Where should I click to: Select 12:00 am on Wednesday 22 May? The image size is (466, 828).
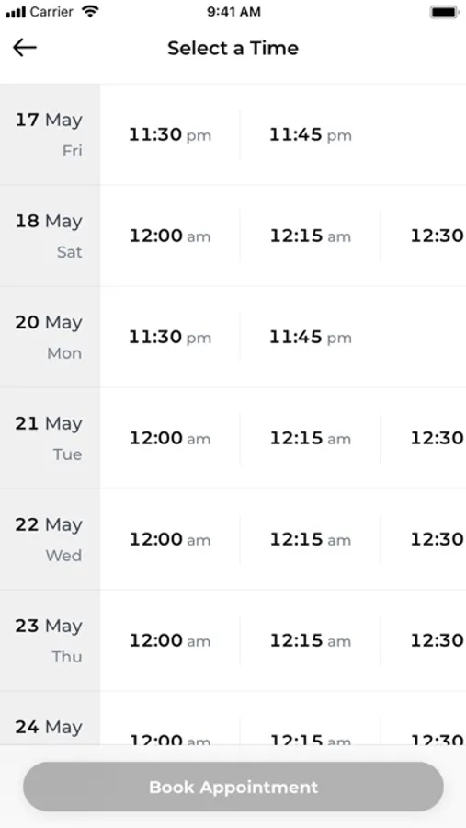[170, 539]
